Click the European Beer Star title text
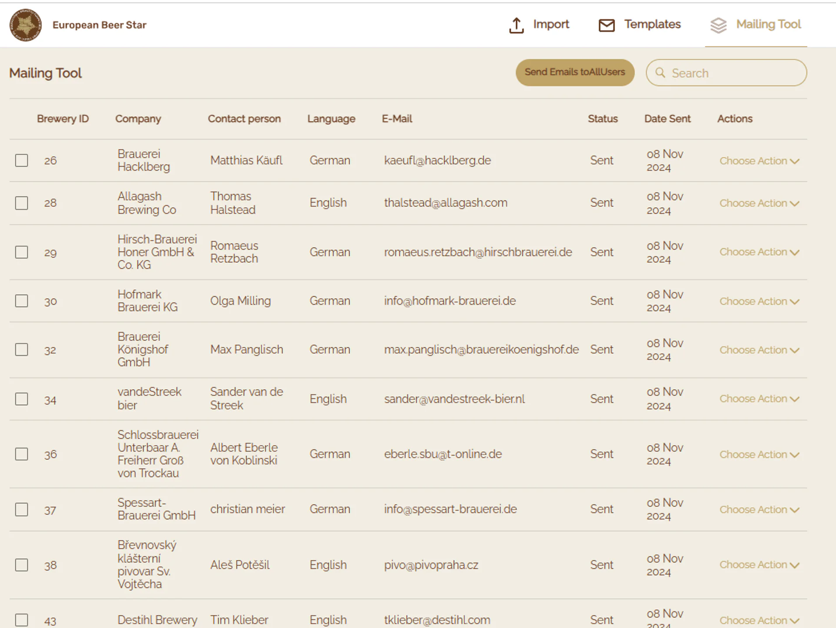Screen dimensions: 836x628 pos(99,25)
